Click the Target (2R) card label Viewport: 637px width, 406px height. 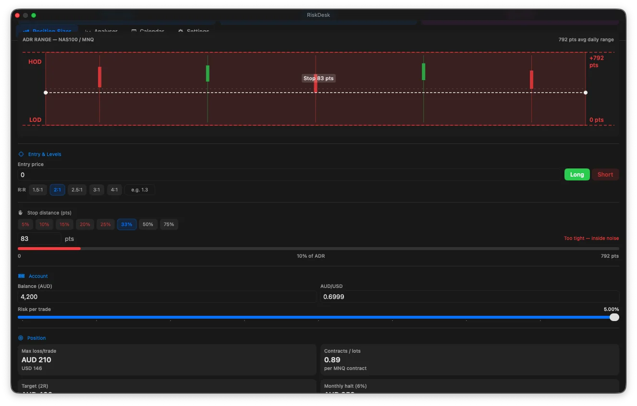point(35,386)
